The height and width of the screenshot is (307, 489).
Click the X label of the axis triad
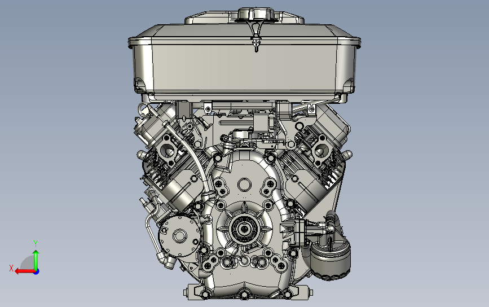pos(11,268)
